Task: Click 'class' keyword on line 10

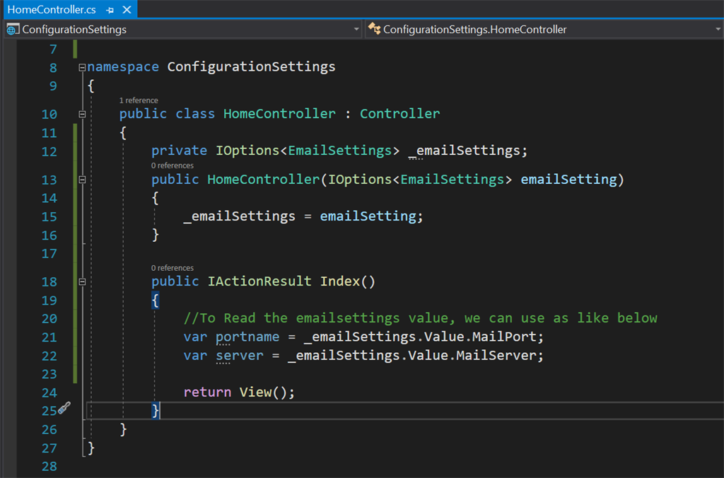Action: [195, 114]
